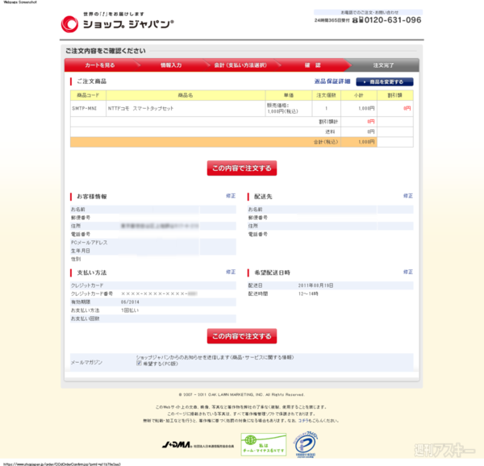
Task: Click the delivery time 12〜14時
Action: pos(308,293)
